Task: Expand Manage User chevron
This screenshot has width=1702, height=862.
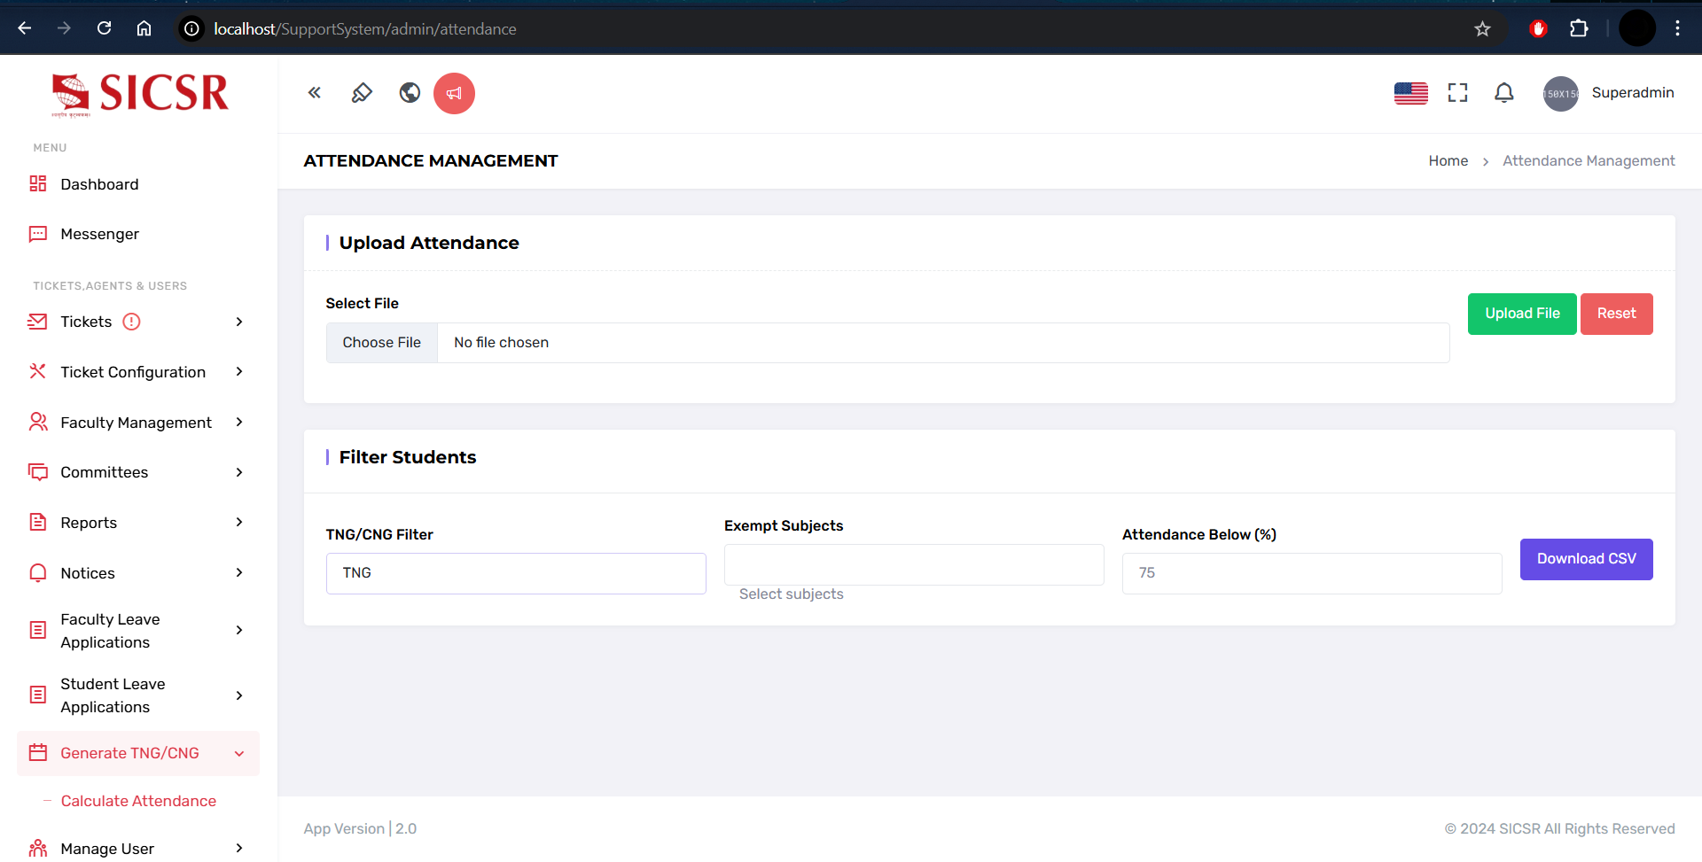Action: tap(239, 848)
